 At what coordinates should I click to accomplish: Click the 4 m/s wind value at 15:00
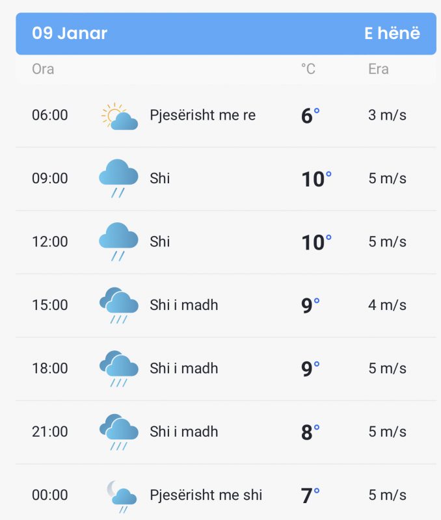[x=387, y=305]
